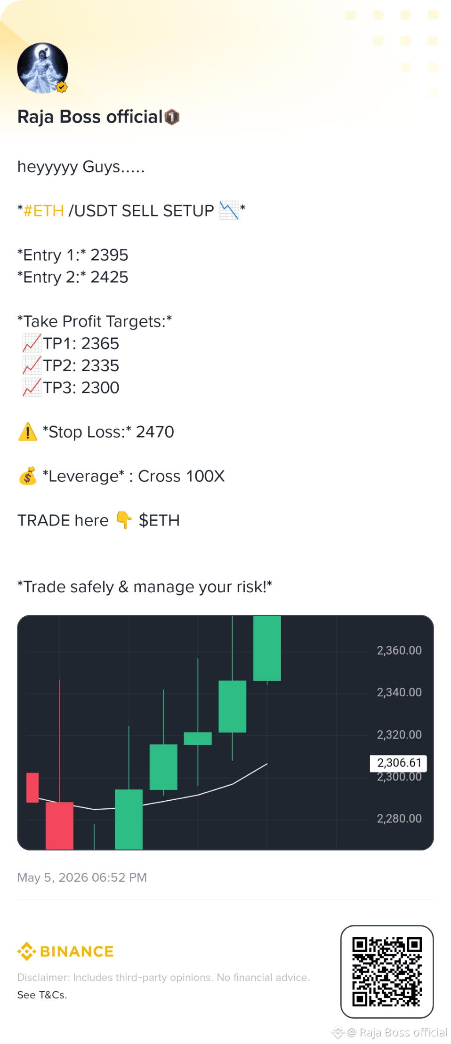Click the TP1 uptrend chart emoji
This screenshot has width=451, height=1044.
pos(32,343)
